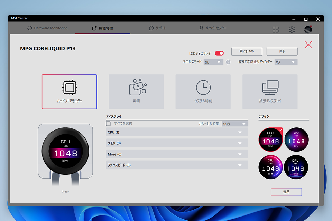The image size is (332, 221).
Task: Choose the purple-blue gradient design without a ring
Action: click(296, 140)
